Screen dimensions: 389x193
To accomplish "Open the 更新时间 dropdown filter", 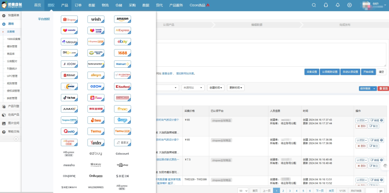I will pyautogui.click(x=236, y=88).
